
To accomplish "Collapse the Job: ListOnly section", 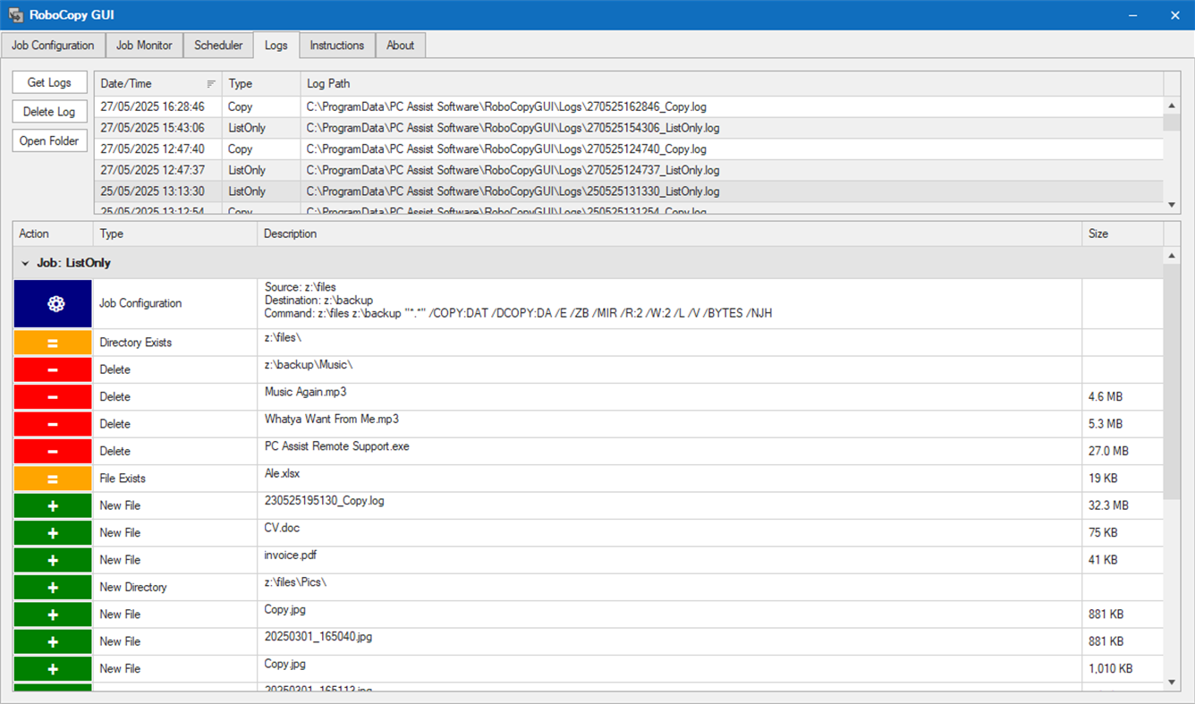I will coord(24,262).
